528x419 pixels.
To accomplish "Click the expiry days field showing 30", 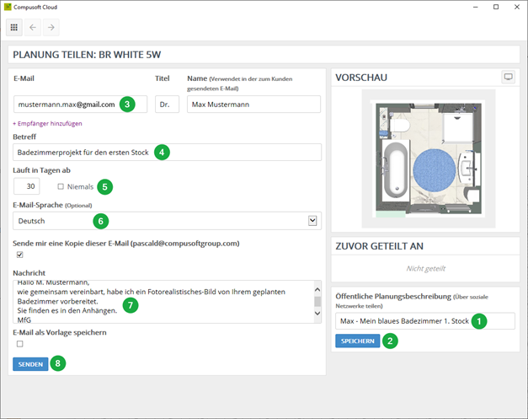I will pos(27,186).
